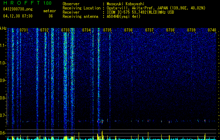This screenshot has height=140, width=220.
Task: Click the date stamp 04.12.30 07:30
Action: click(18, 16)
